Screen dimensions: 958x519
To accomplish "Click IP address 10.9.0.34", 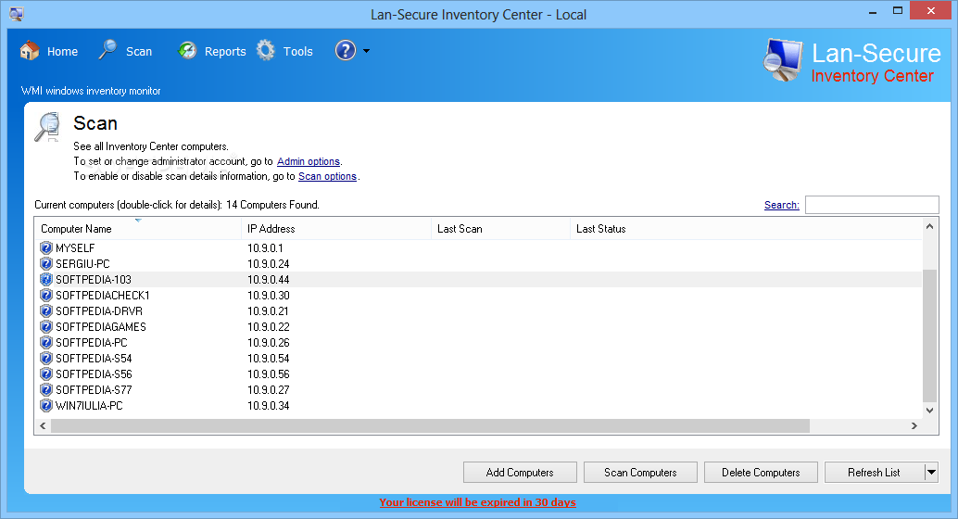I will tap(268, 405).
